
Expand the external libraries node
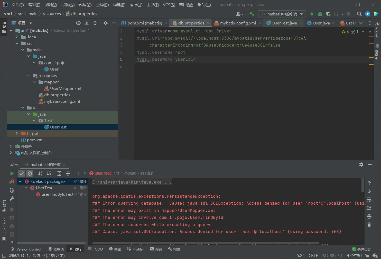pyautogui.click(x=11, y=146)
